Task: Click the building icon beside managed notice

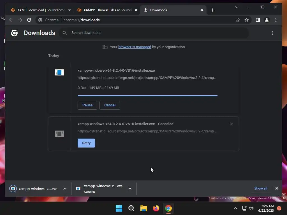Action: pos(105,47)
